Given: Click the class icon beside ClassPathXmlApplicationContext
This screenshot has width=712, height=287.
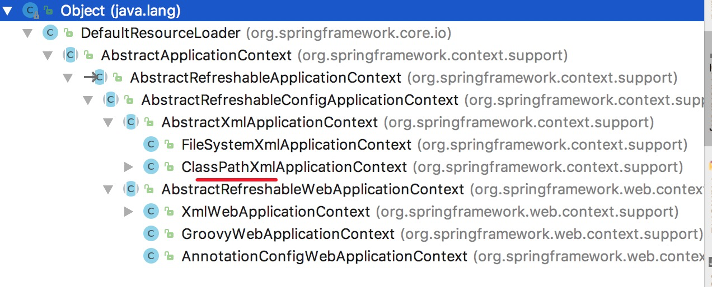Looking at the screenshot, I should point(151,167).
